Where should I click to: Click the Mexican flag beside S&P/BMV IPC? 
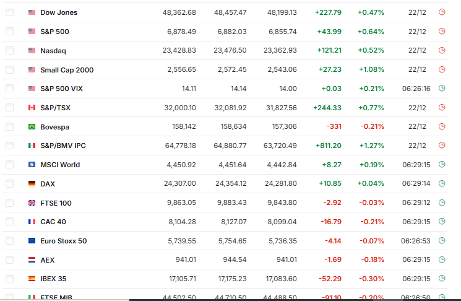point(32,146)
